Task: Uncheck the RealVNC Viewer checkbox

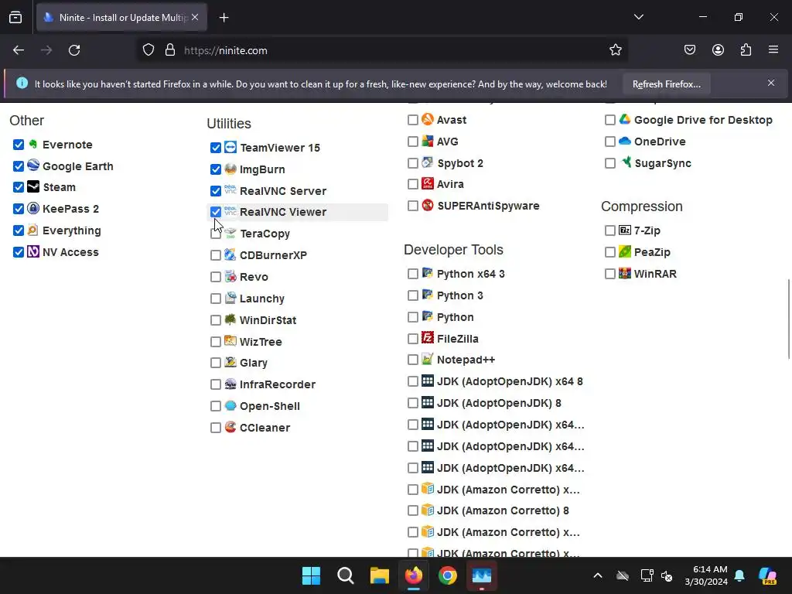Action: (216, 212)
